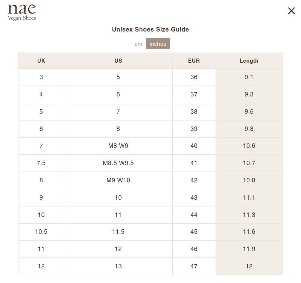Click US size 11.5 cell
301x283 pixels.
118,232
